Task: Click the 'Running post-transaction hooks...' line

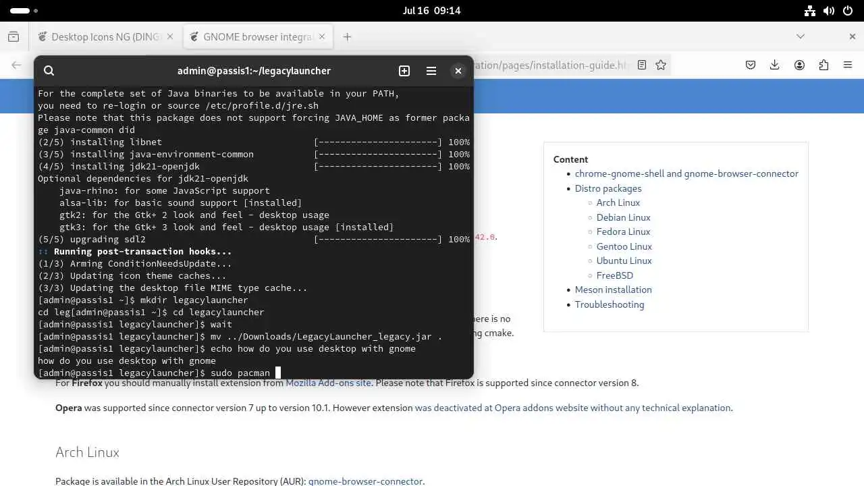Action: [135, 251]
